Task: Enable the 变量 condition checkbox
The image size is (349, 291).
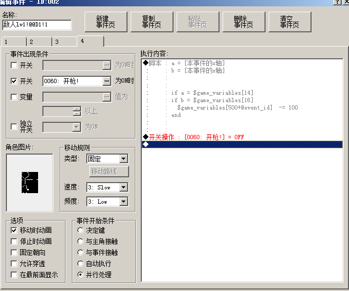Action: tap(14, 97)
